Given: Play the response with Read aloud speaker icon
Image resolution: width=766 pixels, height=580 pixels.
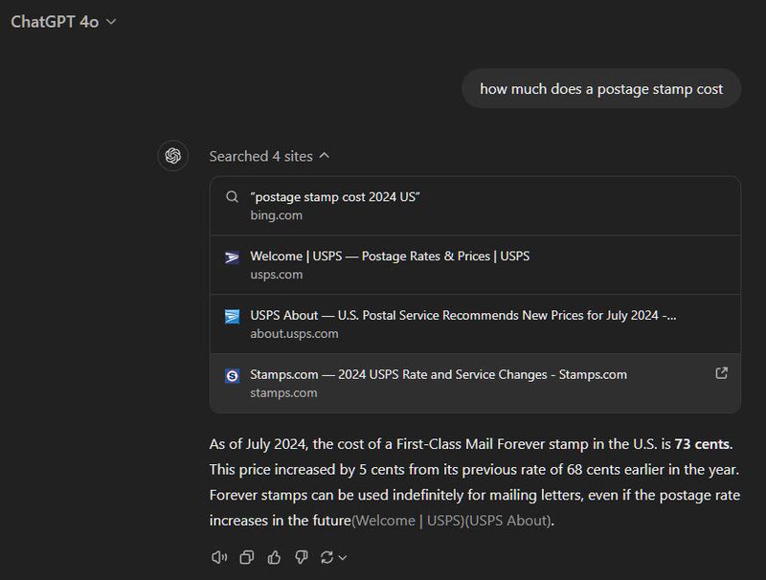Looking at the screenshot, I should point(219,557).
